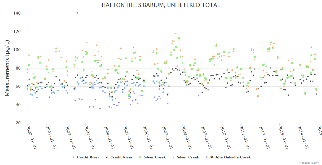Toggle Silver Creek label beside the orange triangle
The height and width of the screenshot is (165, 322).
click(188, 157)
